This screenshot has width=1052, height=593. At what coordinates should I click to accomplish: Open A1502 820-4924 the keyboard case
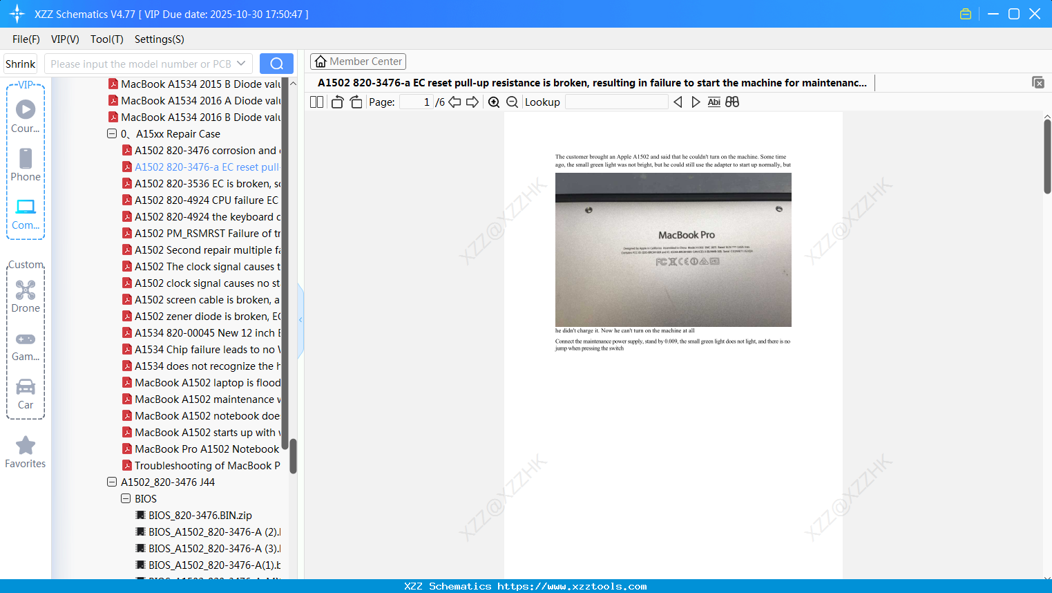coord(201,217)
